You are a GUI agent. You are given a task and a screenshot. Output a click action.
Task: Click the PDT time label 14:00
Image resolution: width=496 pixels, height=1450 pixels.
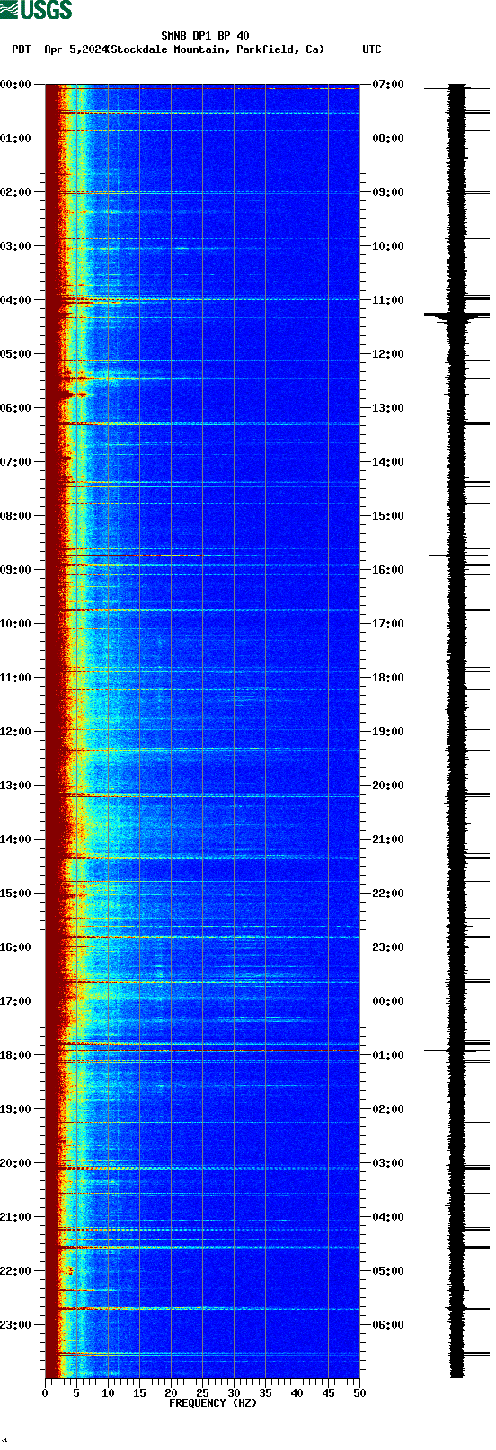(x=16, y=840)
